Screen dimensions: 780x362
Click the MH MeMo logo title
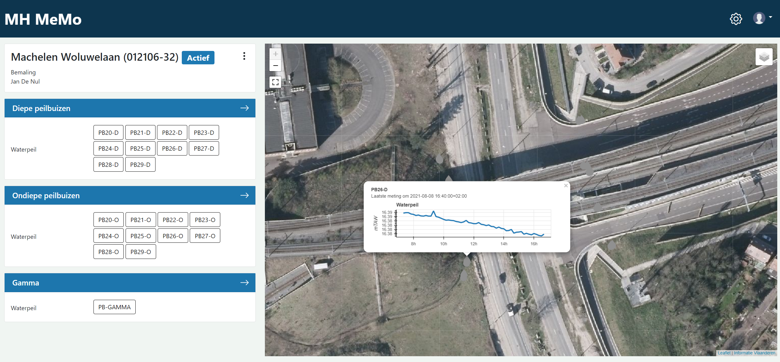[43, 19]
